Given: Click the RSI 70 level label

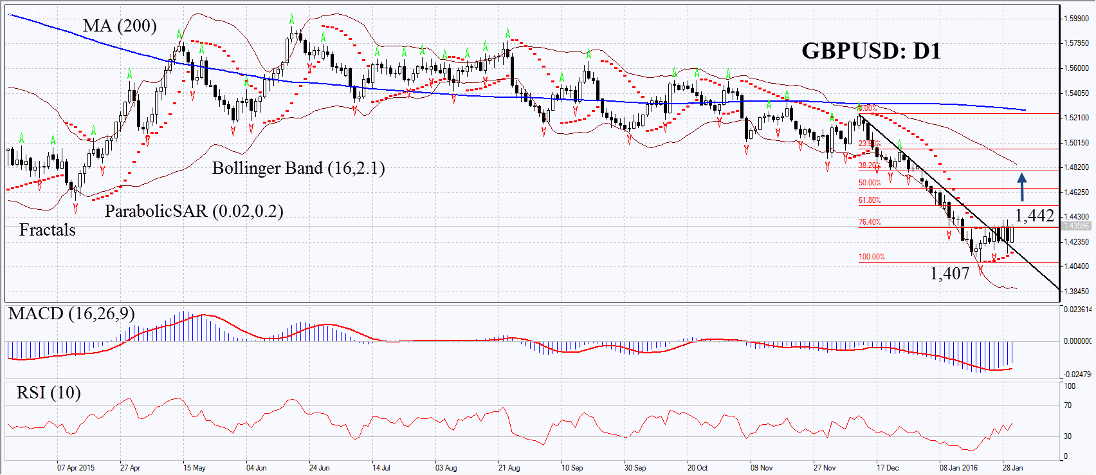Looking at the screenshot, I should tap(1068, 405).
